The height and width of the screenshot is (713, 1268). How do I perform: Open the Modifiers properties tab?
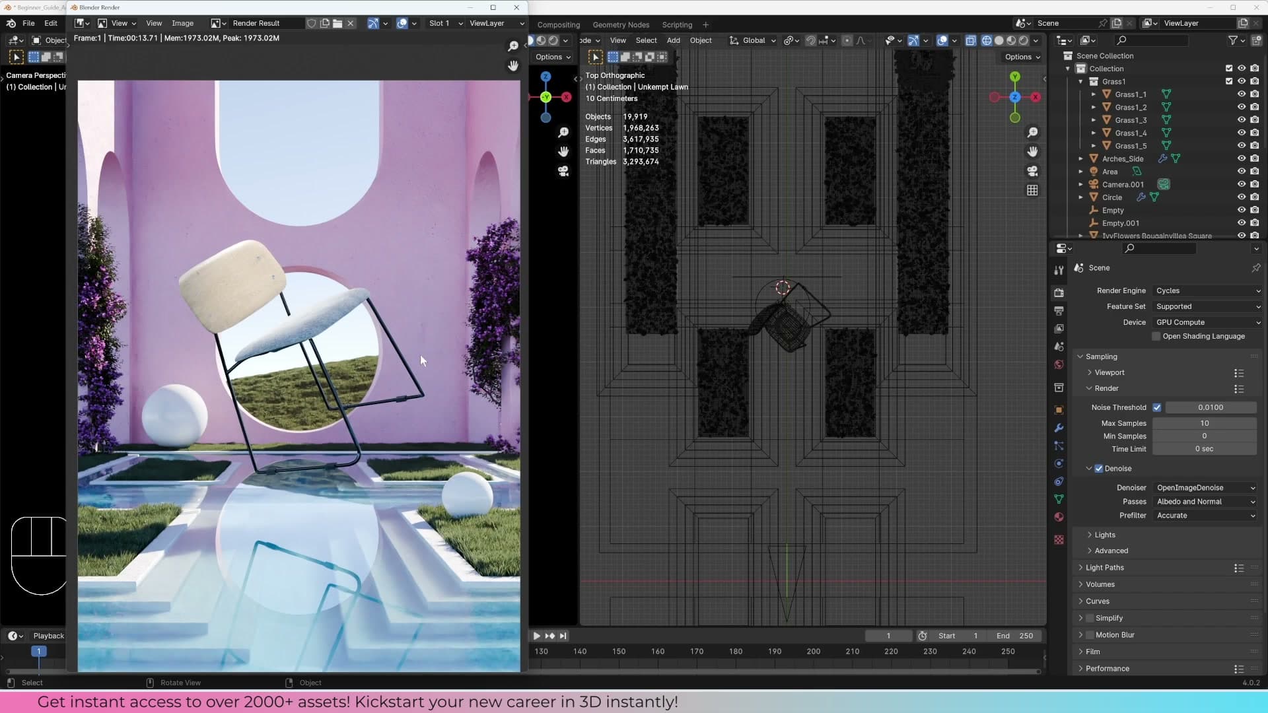pyautogui.click(x=1059, y=428)
